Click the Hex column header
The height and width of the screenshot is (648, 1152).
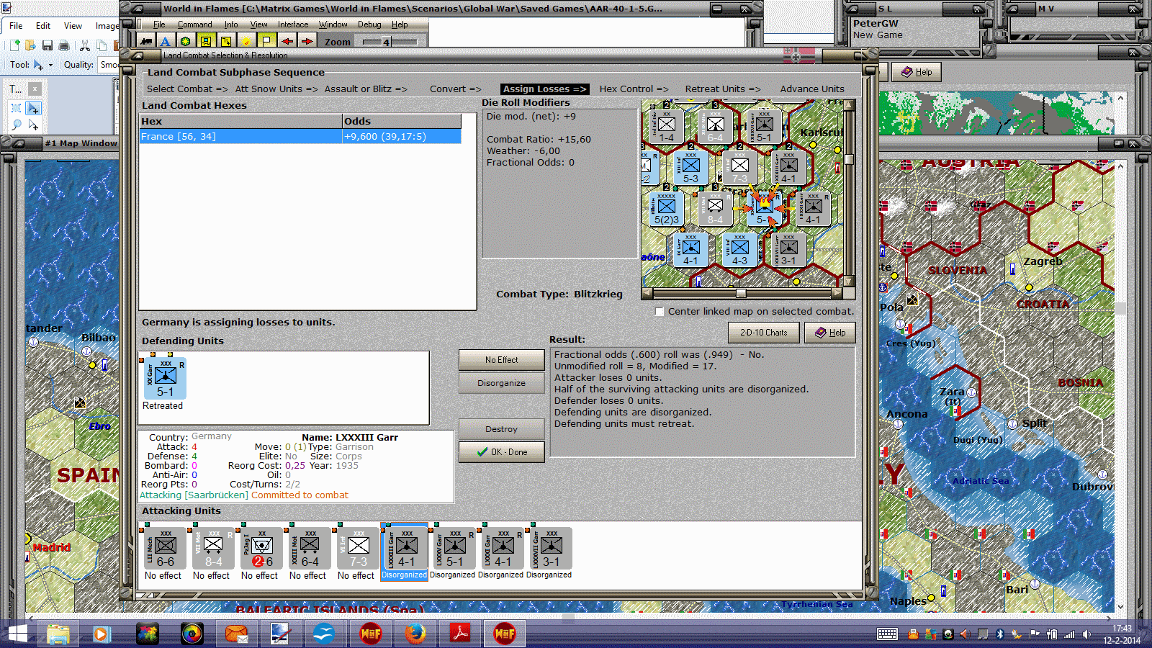click(x=240, y=121)
